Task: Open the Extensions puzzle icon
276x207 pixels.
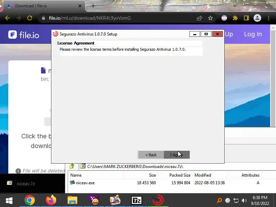Action: coord(235,18)
